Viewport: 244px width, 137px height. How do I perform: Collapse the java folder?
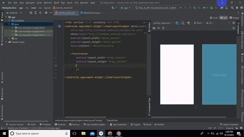[9, 24]
